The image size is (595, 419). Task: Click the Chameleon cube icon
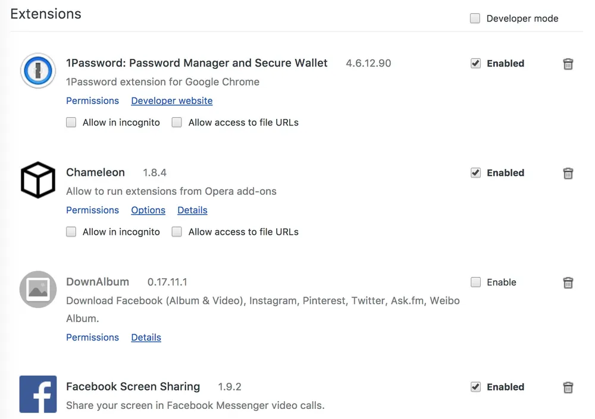pos(38,180)
